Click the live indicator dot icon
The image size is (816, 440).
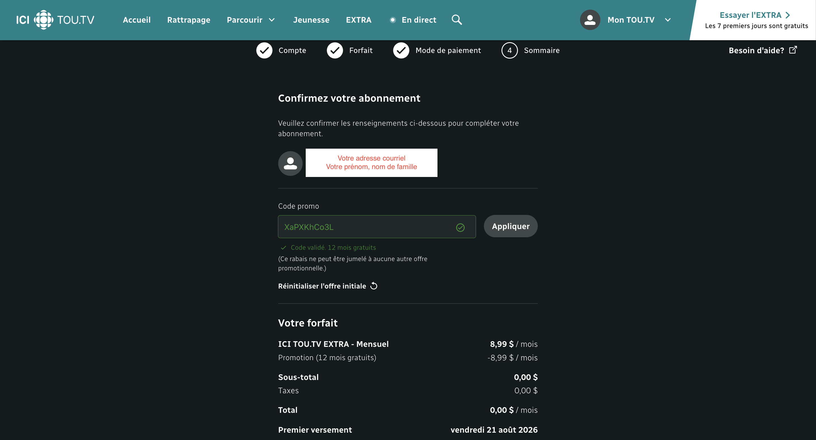[x=392, y=20]
